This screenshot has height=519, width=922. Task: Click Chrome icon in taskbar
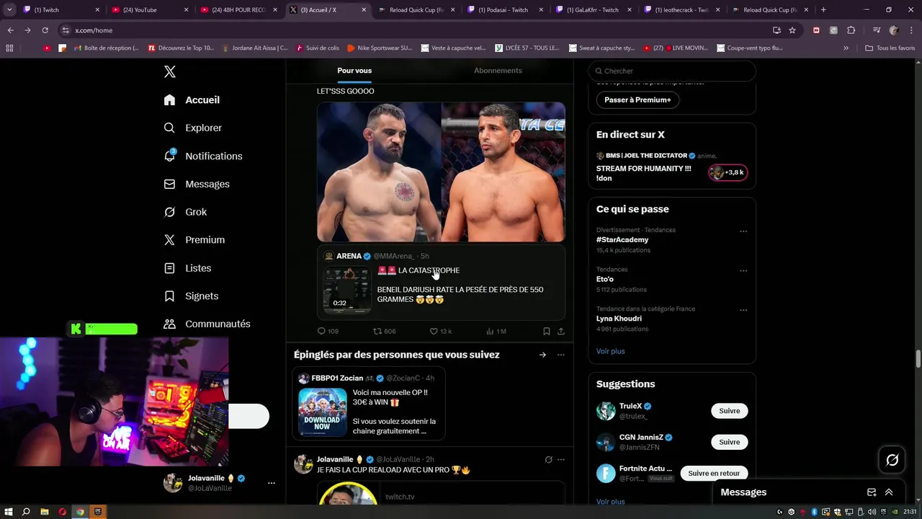[80, 512]
